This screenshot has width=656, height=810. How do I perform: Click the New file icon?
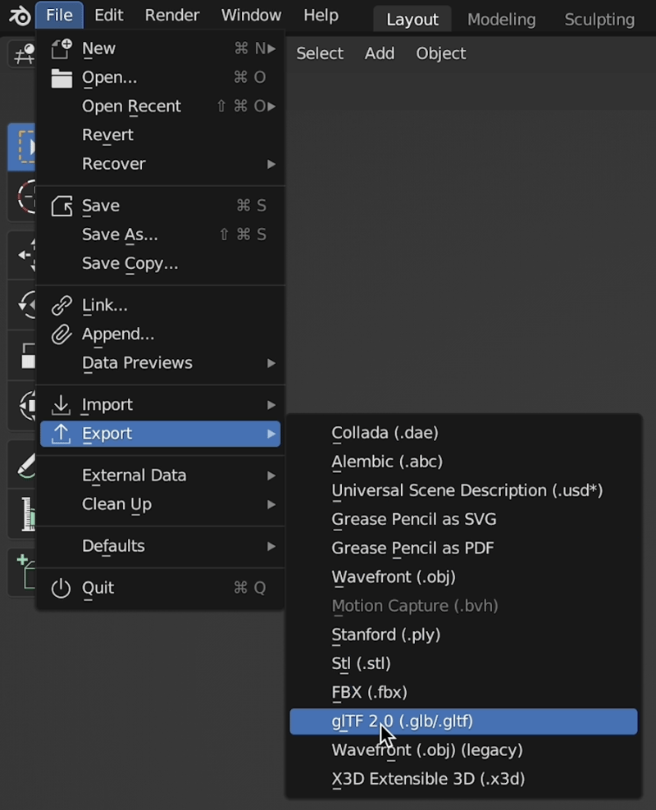pos(61,48)
